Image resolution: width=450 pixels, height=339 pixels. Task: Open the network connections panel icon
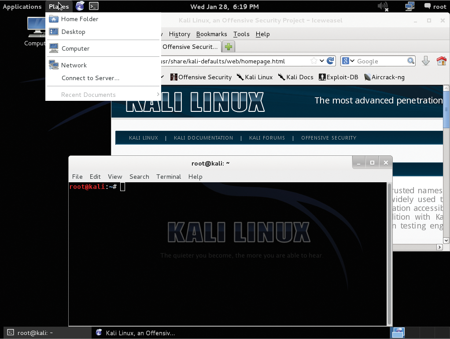[x=410, y=7]
